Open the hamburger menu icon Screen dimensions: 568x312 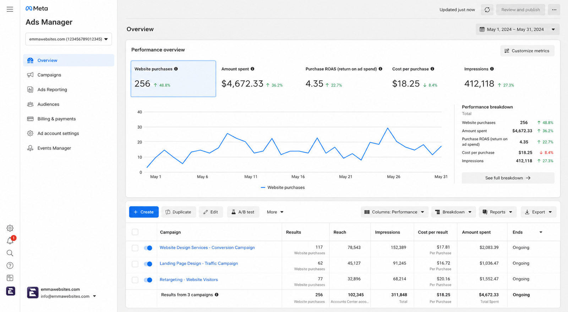click(10, 9)
